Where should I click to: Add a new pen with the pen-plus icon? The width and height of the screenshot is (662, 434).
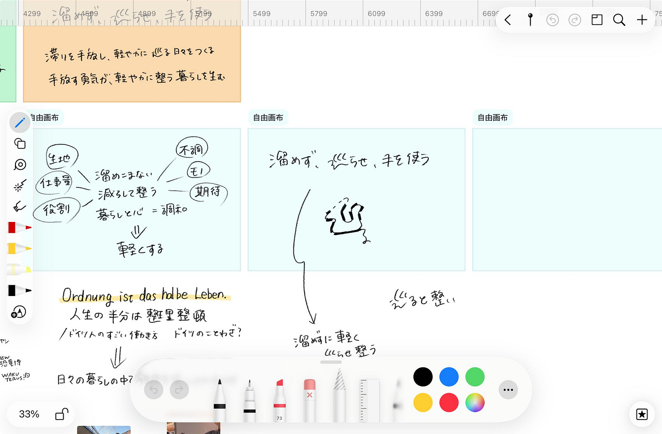point(20,312)
